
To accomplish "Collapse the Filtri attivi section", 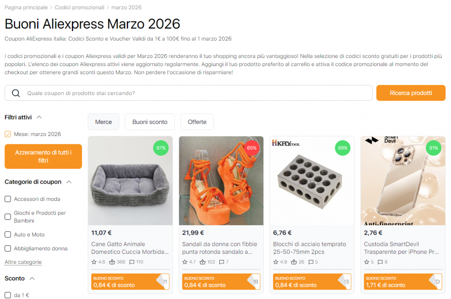I will click(x=39, y=117).
